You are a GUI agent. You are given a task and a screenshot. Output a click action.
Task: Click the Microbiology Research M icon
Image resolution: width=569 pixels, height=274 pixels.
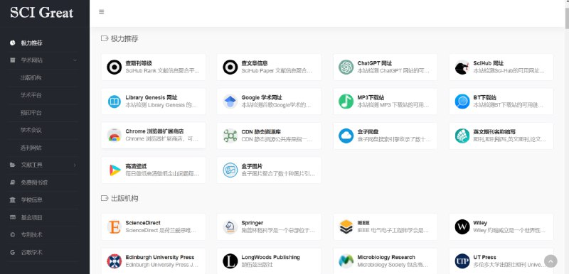pos(346,261)
